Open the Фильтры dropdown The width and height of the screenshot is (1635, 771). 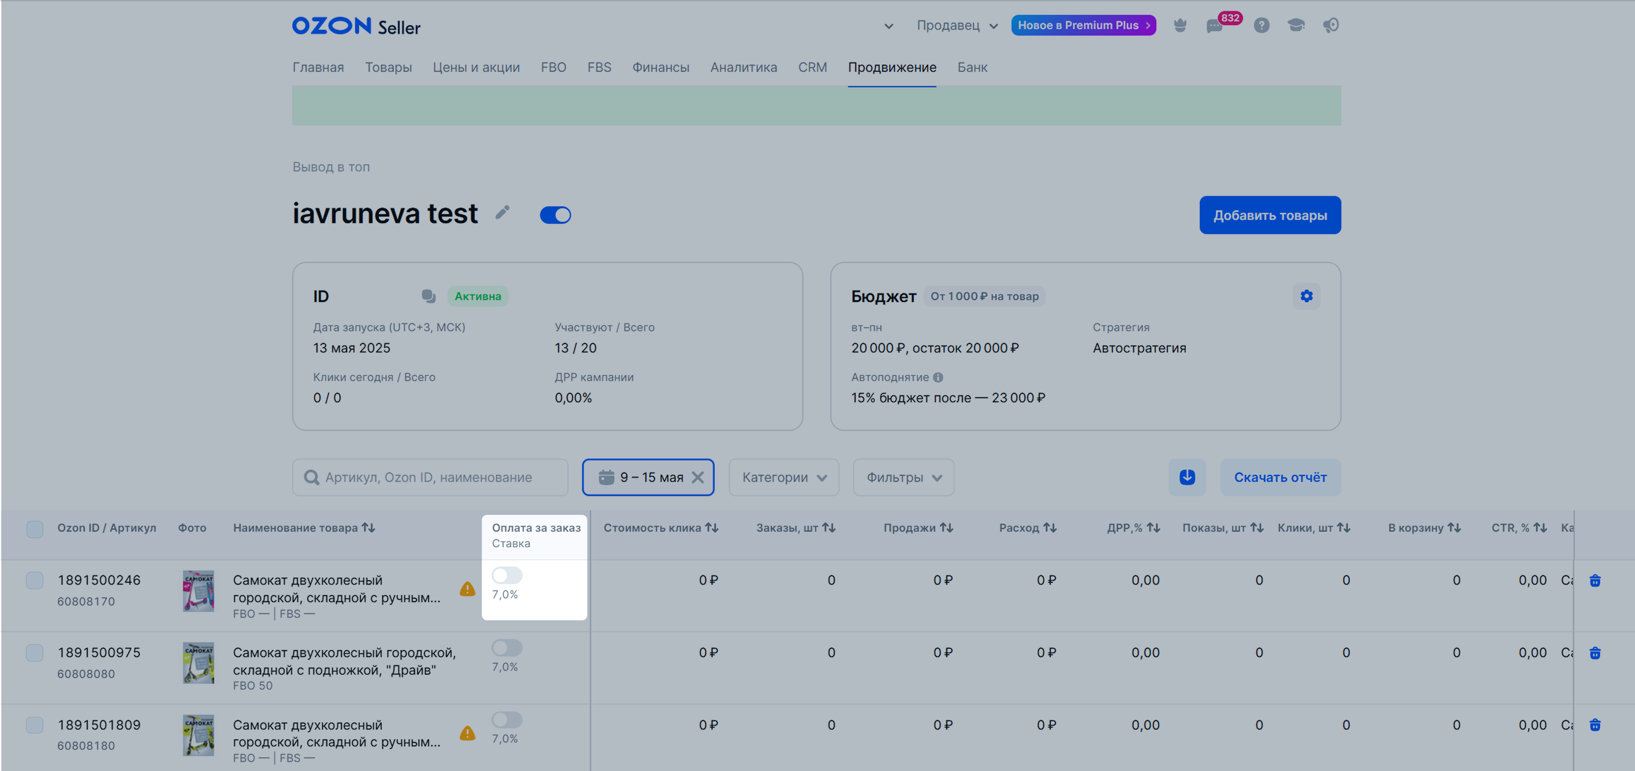(903, 477)
